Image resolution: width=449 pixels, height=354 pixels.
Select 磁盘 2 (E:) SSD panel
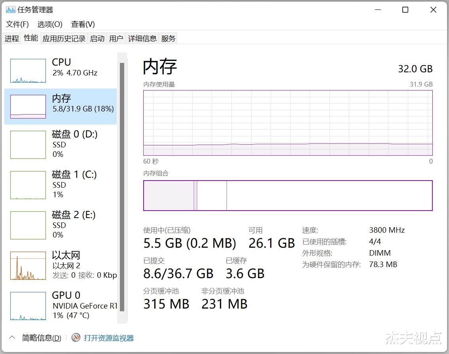(x=59, y=225)
